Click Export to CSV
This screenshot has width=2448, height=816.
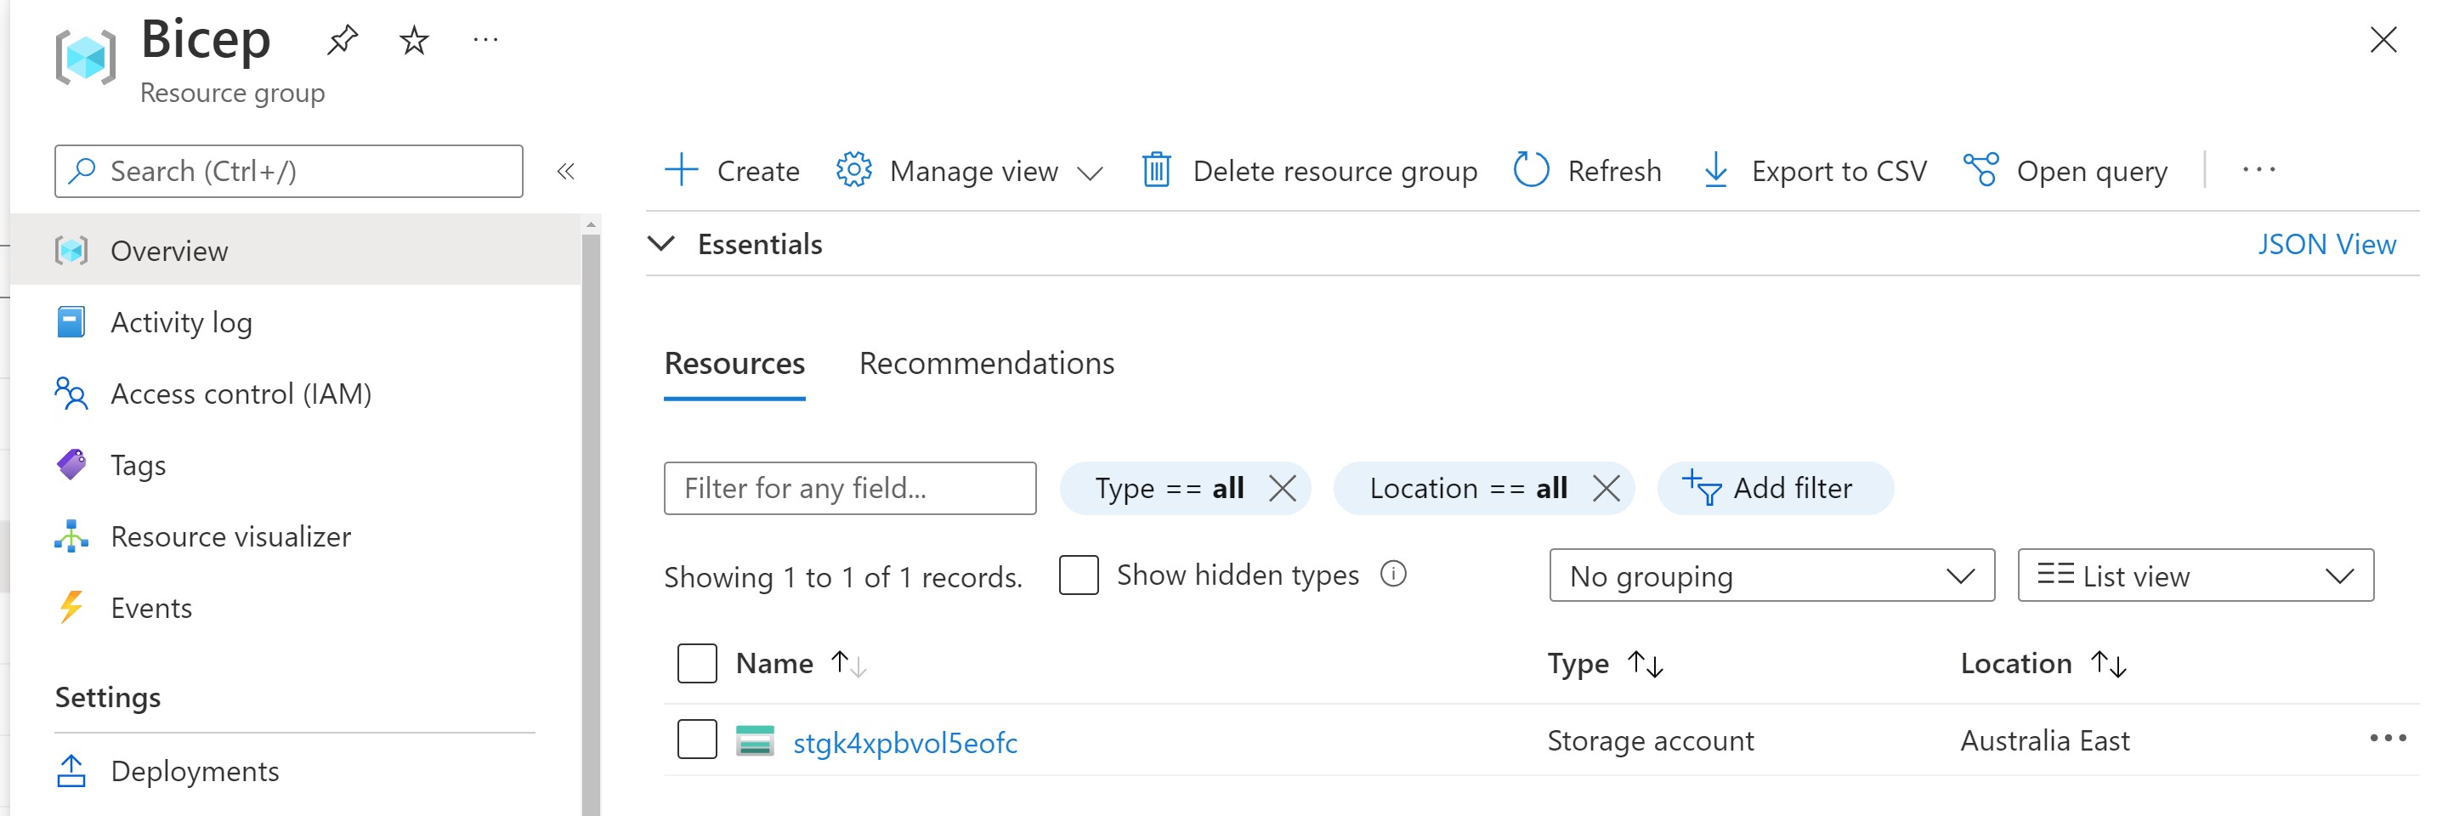(1815, 171)
